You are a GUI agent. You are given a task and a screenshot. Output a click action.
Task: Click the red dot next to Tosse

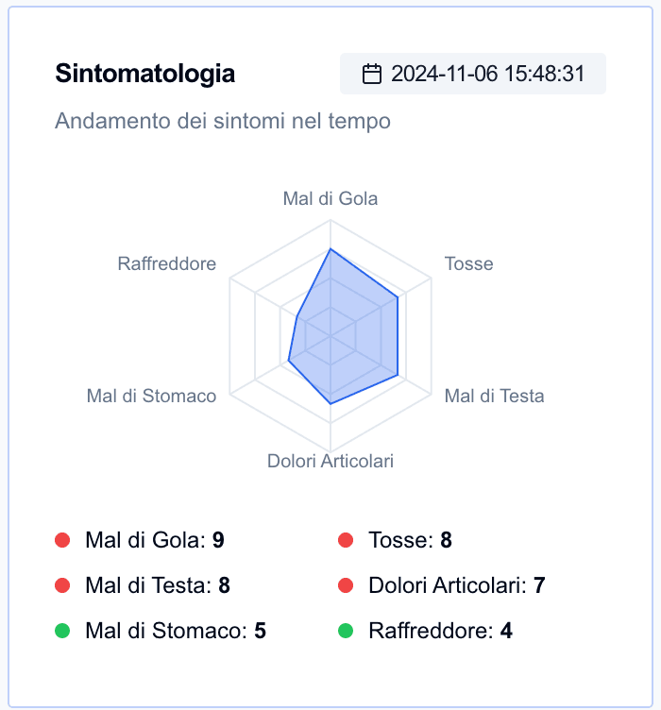click(x=346, y=540)
